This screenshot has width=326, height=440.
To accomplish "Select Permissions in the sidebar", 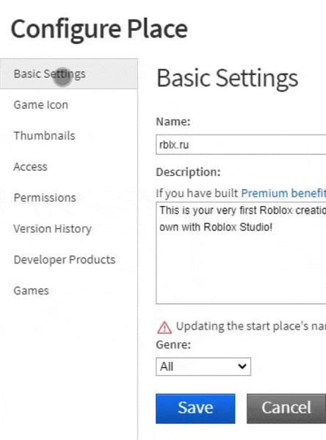I will click(x=45, y=198).
